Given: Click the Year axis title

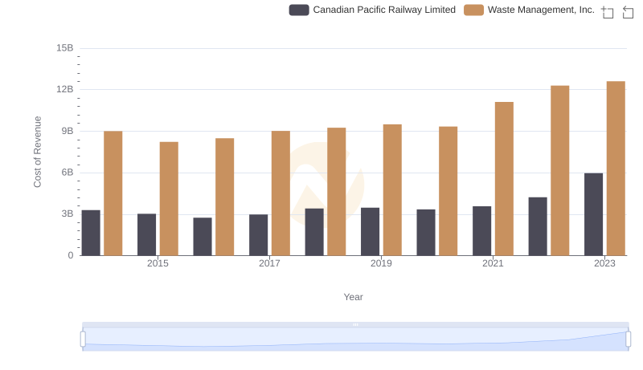Looking at the screenshot, I should tap(354, 297).
